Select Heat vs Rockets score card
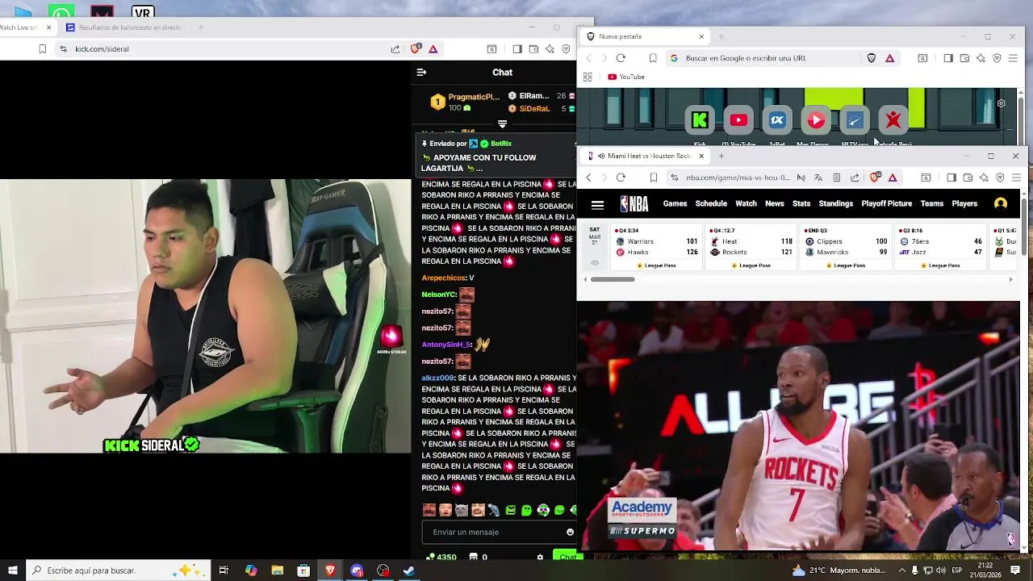 751,247
